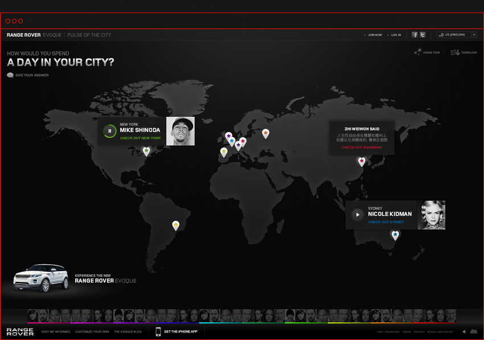Pause the Mike Shinoda New York clip
The width and height of the screenshot is (484, 340).
[x=109, y=131]
